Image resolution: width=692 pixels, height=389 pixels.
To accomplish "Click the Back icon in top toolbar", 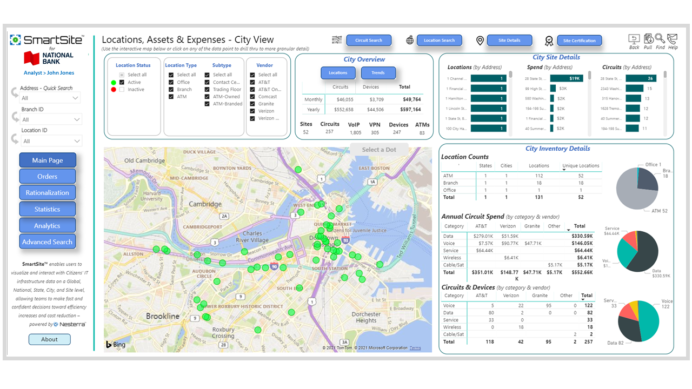I will 634,39.
